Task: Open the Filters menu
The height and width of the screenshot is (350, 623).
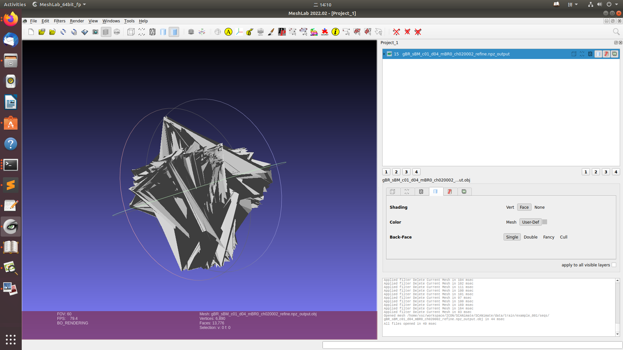Action: coord(59,21)
